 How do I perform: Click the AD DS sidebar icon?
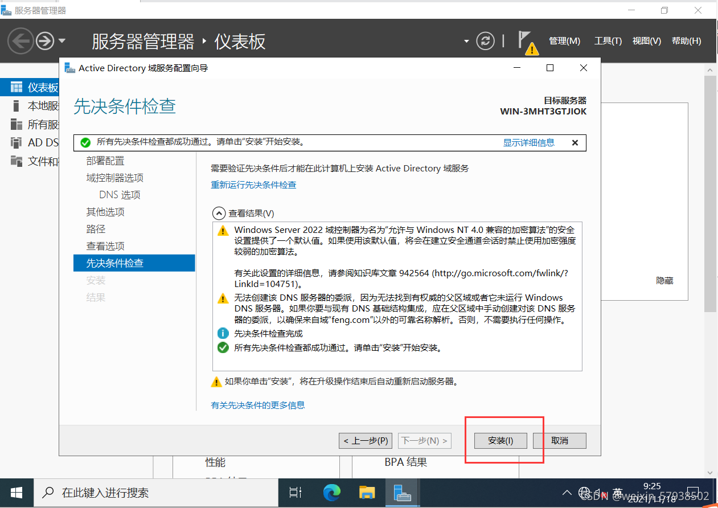tap(17, 142)
